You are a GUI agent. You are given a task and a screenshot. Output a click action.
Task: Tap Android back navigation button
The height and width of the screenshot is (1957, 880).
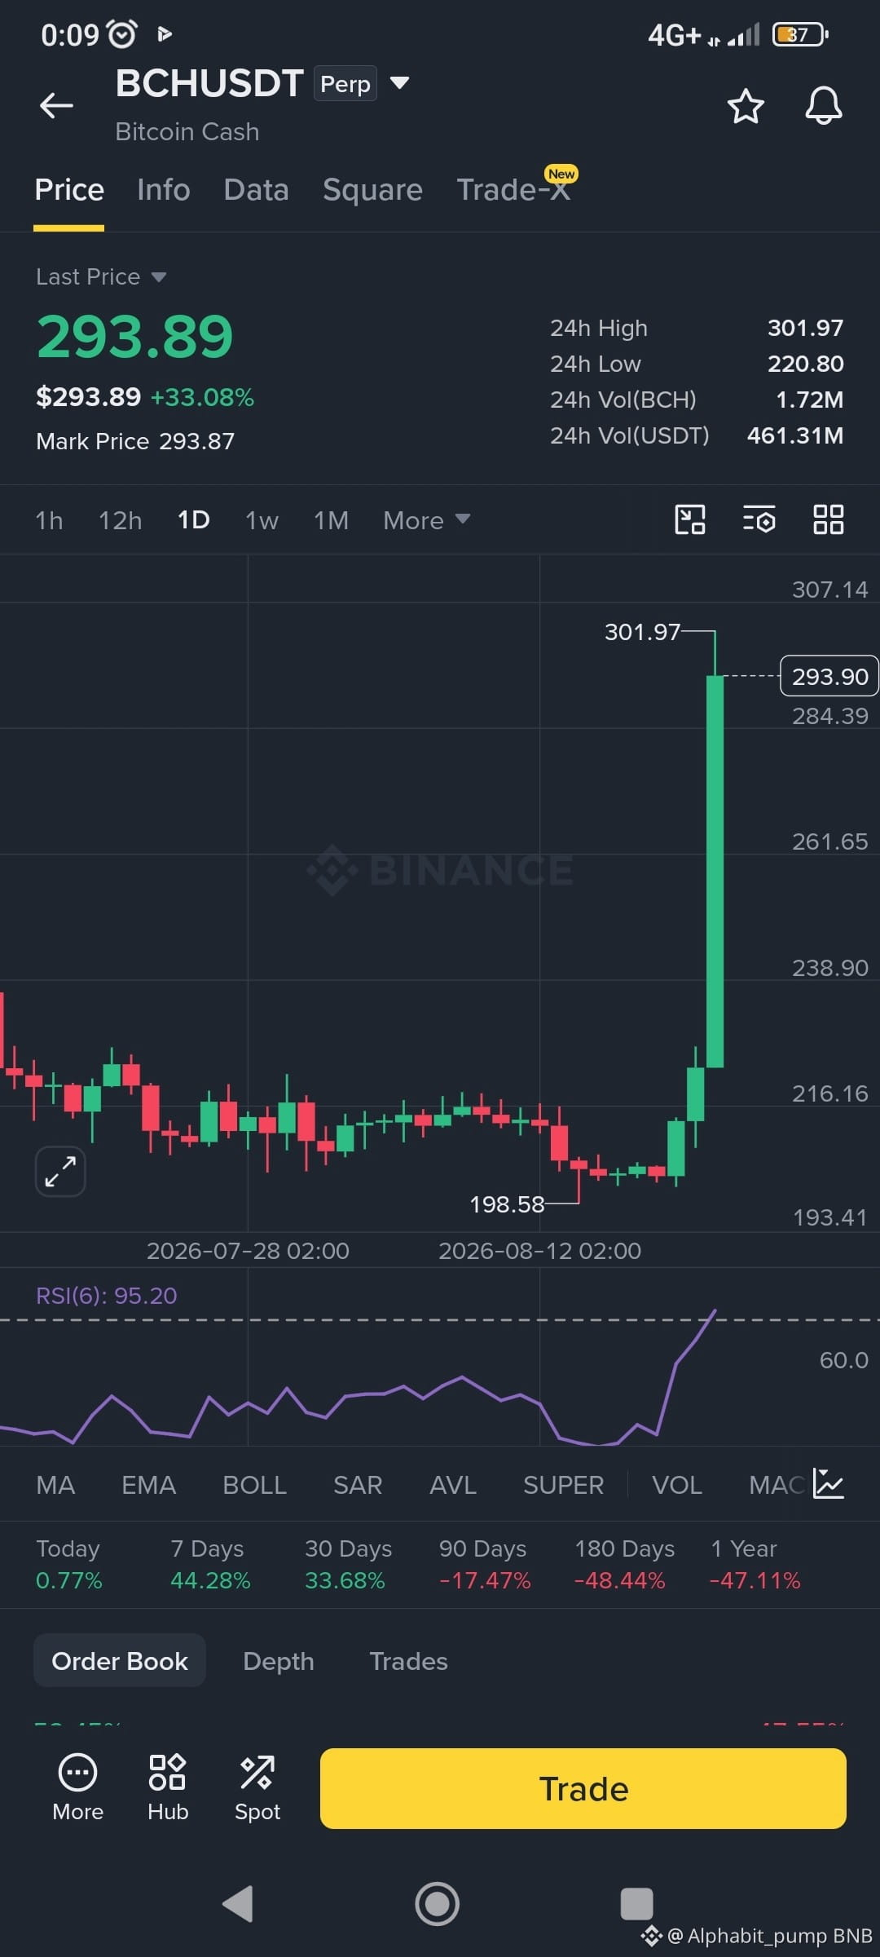click(x=238, y=1904)
